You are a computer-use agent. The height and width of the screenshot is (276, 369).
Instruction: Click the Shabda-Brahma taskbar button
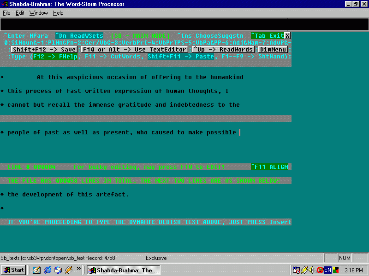tap(123, 270)
